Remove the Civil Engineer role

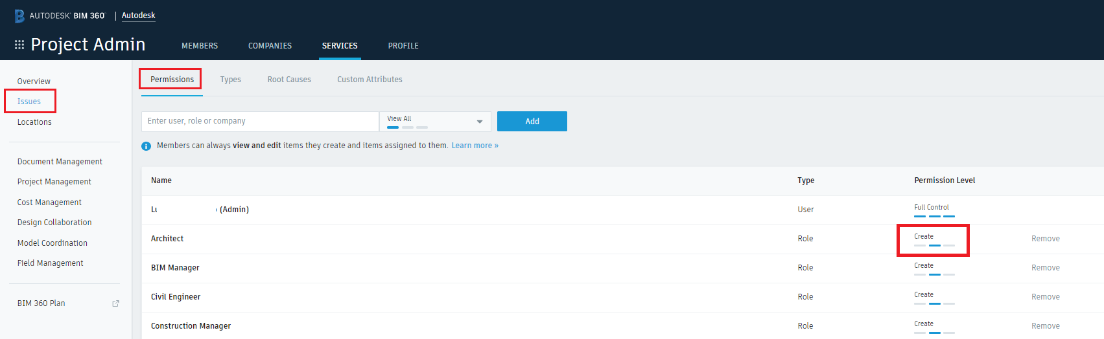pyautogui.click(x=1046, y=297)
